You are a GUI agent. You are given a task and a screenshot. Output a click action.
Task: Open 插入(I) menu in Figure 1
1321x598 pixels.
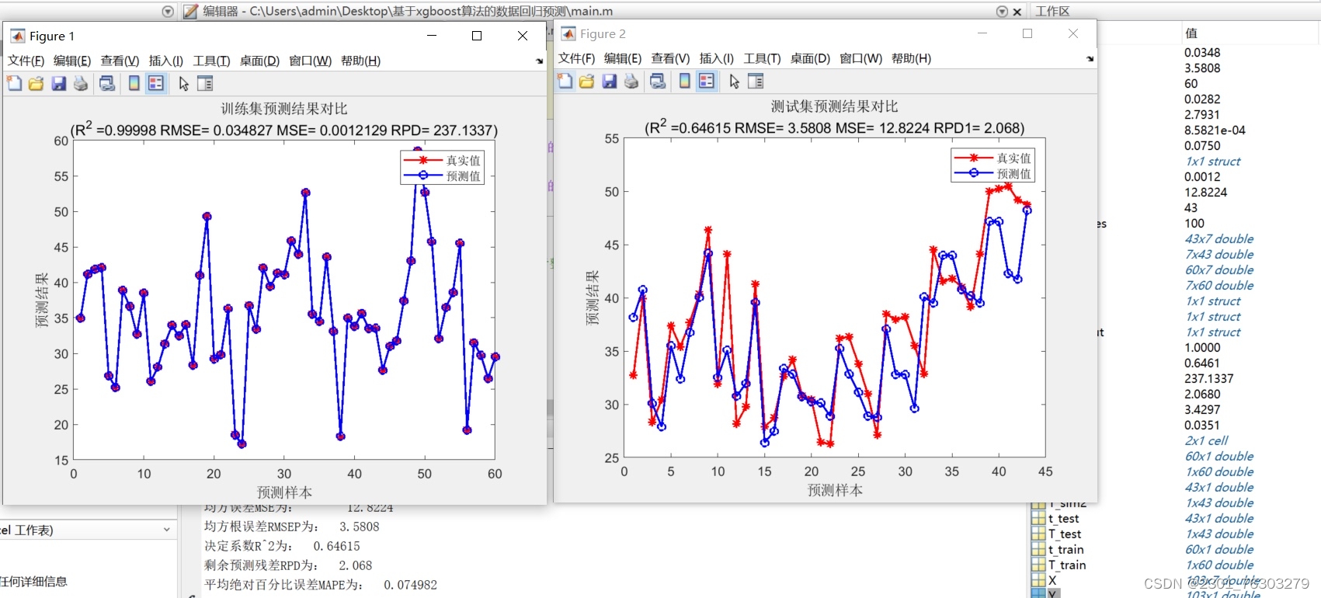click(165, 61)
